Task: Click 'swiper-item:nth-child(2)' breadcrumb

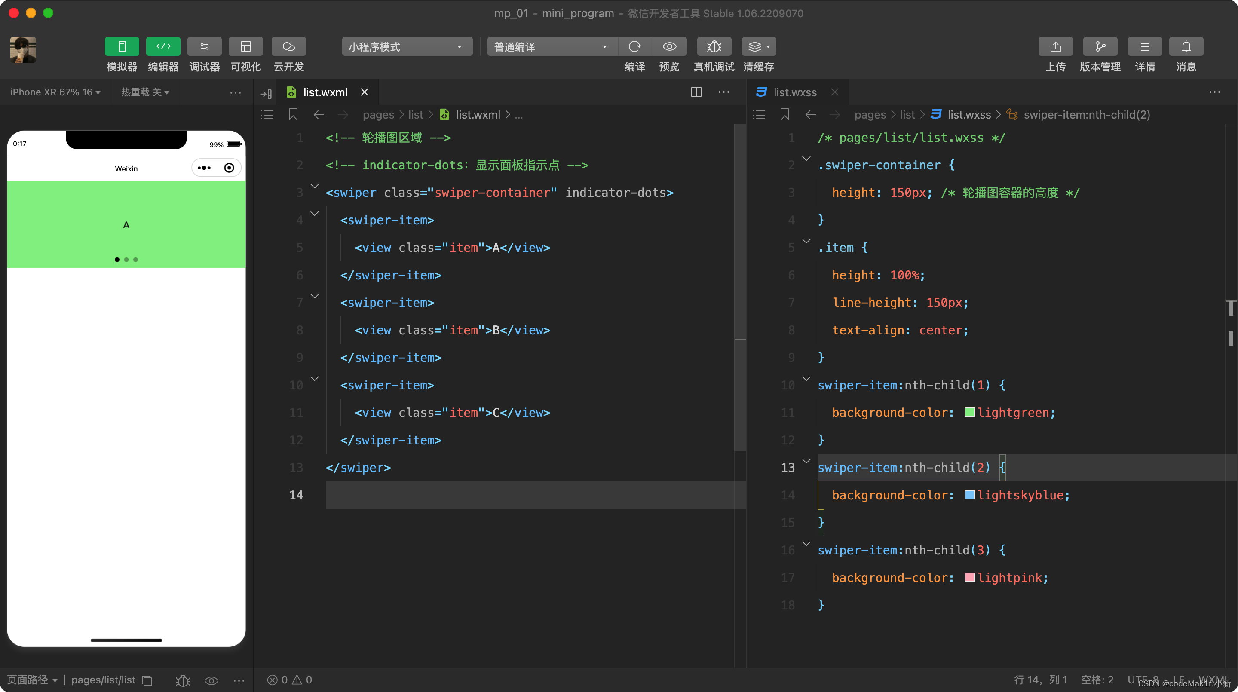Action: pos(1087,115)
